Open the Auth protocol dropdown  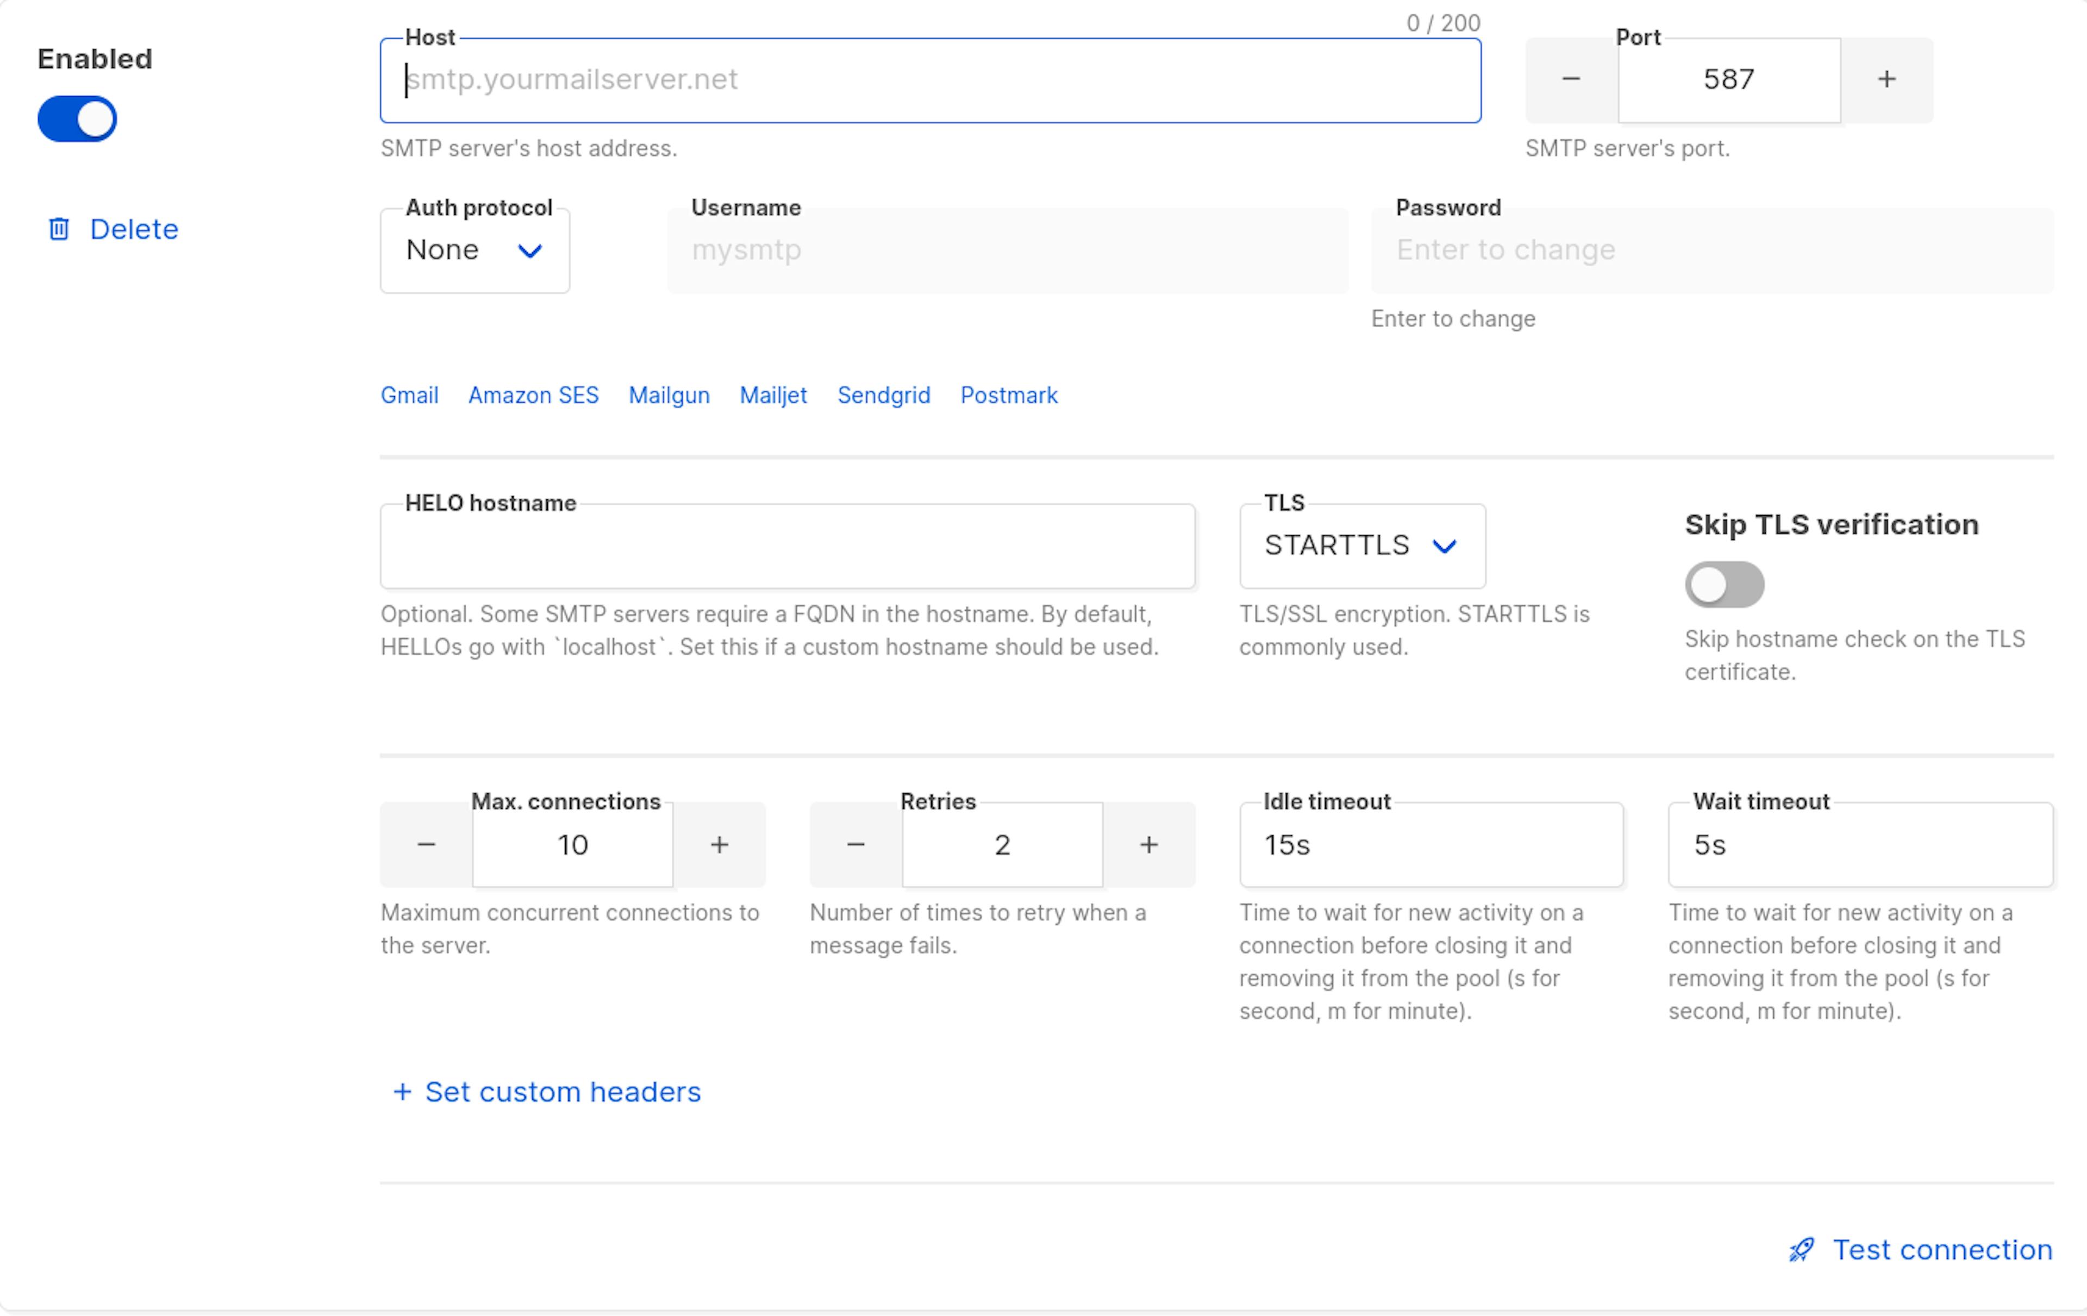(475, 250)
